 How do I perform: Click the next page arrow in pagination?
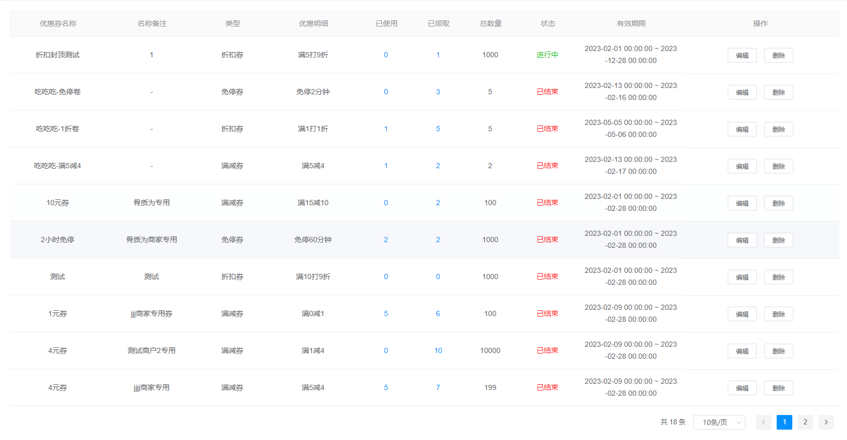click(x=826, y=422)
